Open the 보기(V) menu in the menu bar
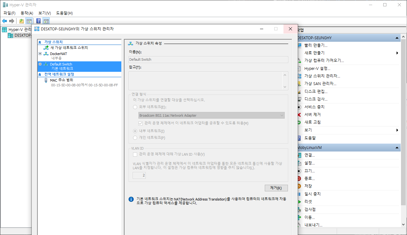Image resolution: width=407 pixels, height=235 pixels. click(x=45, y=13)
